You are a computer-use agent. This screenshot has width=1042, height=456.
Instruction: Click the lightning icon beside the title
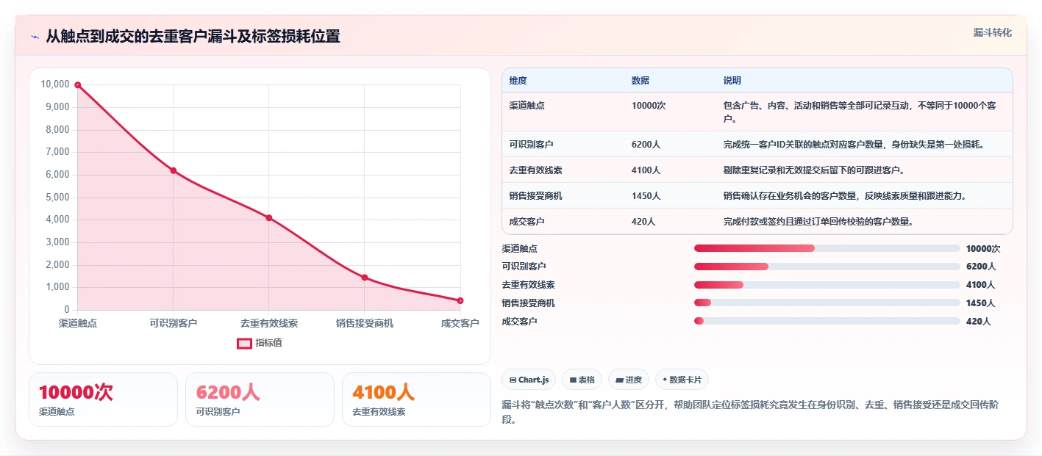point(35,37)
